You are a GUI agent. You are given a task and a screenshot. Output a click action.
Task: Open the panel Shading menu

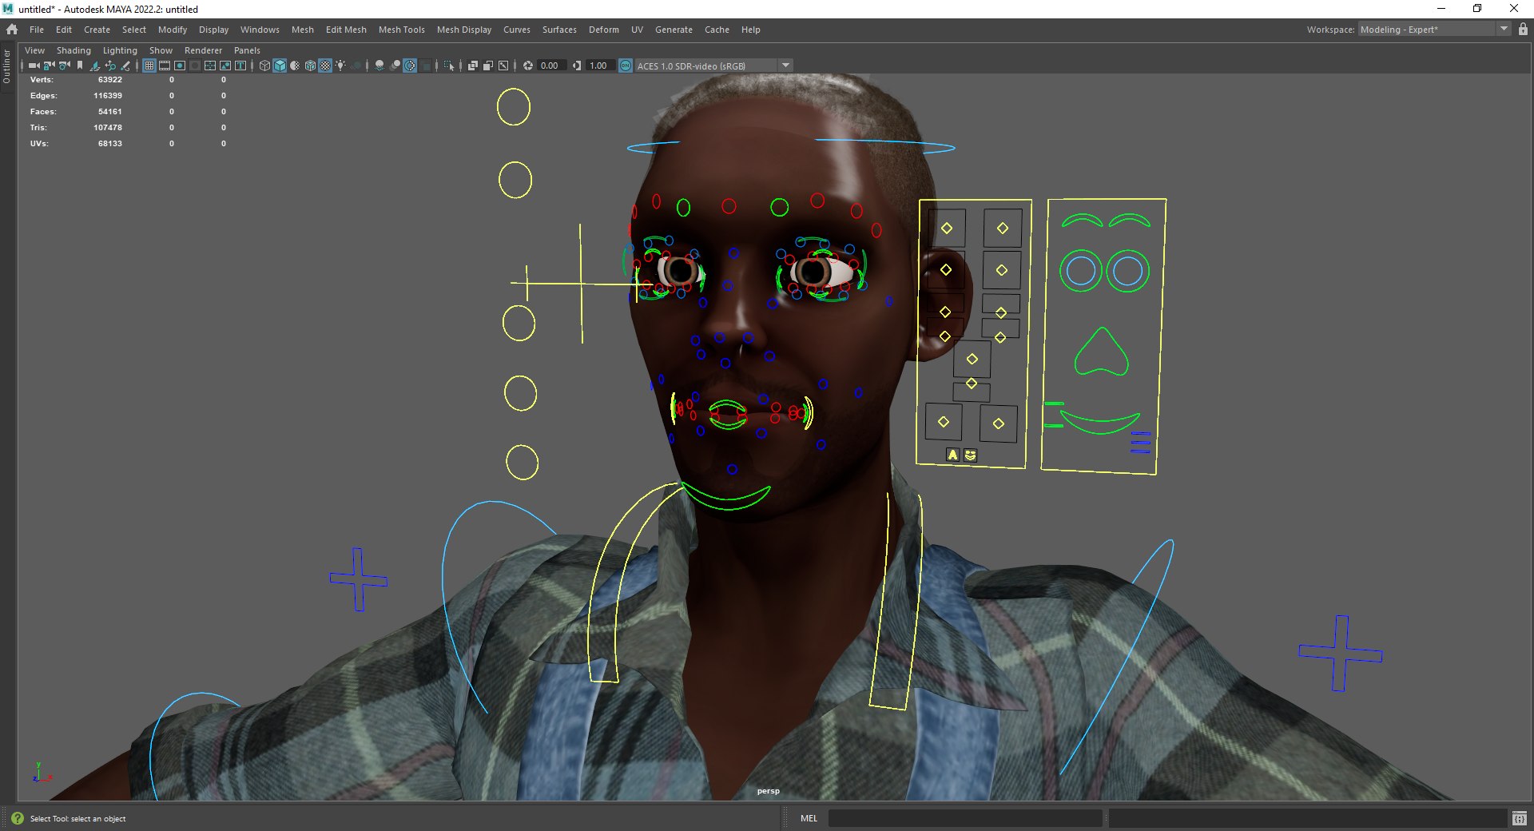(74, 50)
